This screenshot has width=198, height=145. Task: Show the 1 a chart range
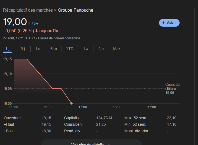point(86,49)
